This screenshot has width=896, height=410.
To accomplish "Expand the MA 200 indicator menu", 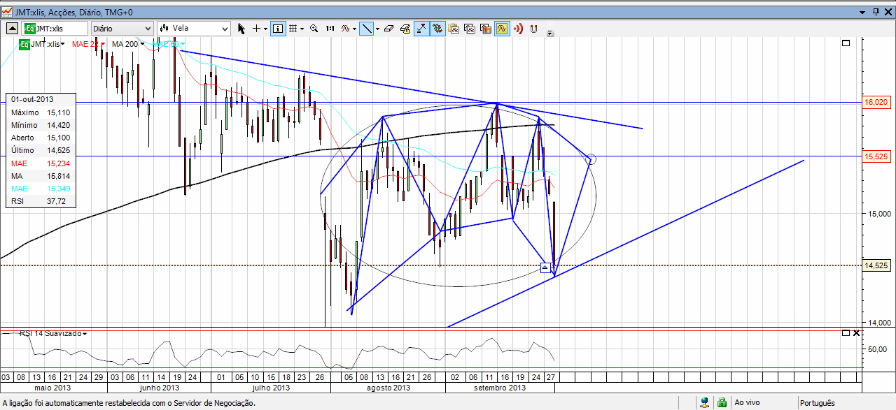I will (x=128, y=44).
